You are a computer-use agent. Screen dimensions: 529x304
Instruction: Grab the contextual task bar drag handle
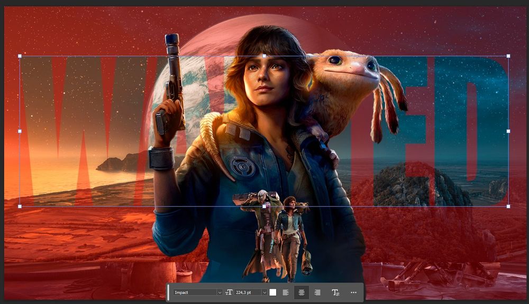(x=168, y=292)
